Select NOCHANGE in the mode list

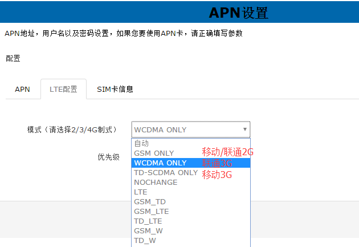coord(156,183)
